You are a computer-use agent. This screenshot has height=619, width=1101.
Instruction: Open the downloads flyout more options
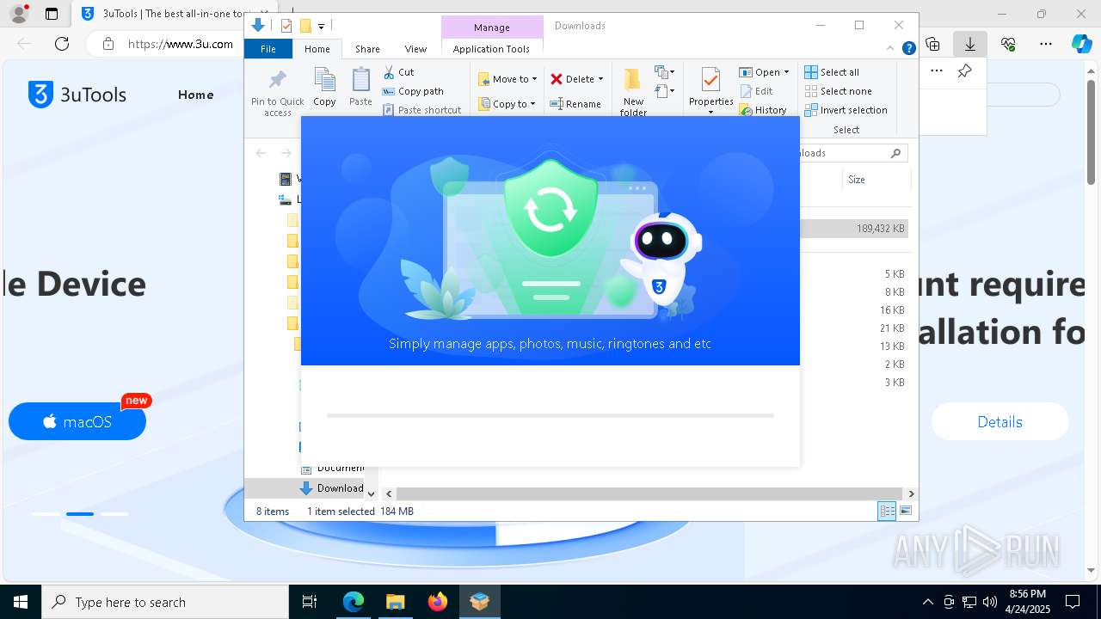[937, 71]
